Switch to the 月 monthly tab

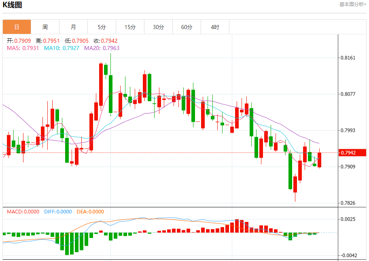coord(73,27)
